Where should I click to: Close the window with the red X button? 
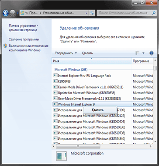tap(152, 2)
